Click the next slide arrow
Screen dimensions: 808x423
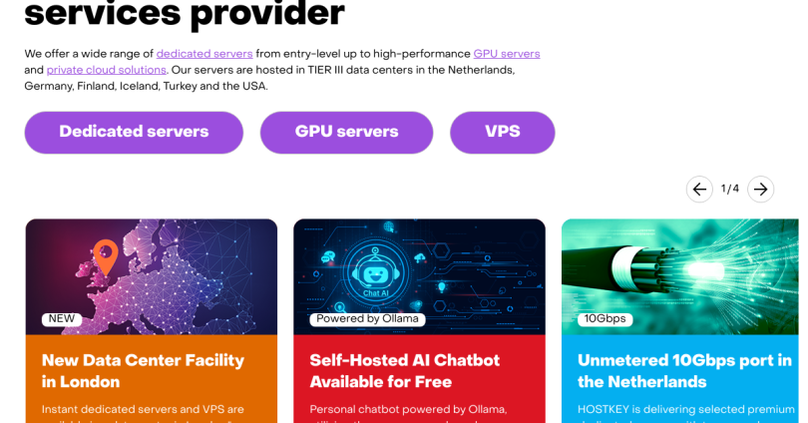click(760, 190)
